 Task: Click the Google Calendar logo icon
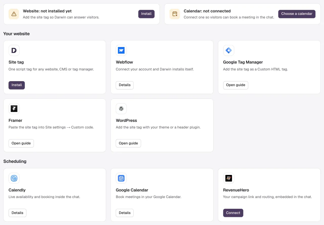121,178
